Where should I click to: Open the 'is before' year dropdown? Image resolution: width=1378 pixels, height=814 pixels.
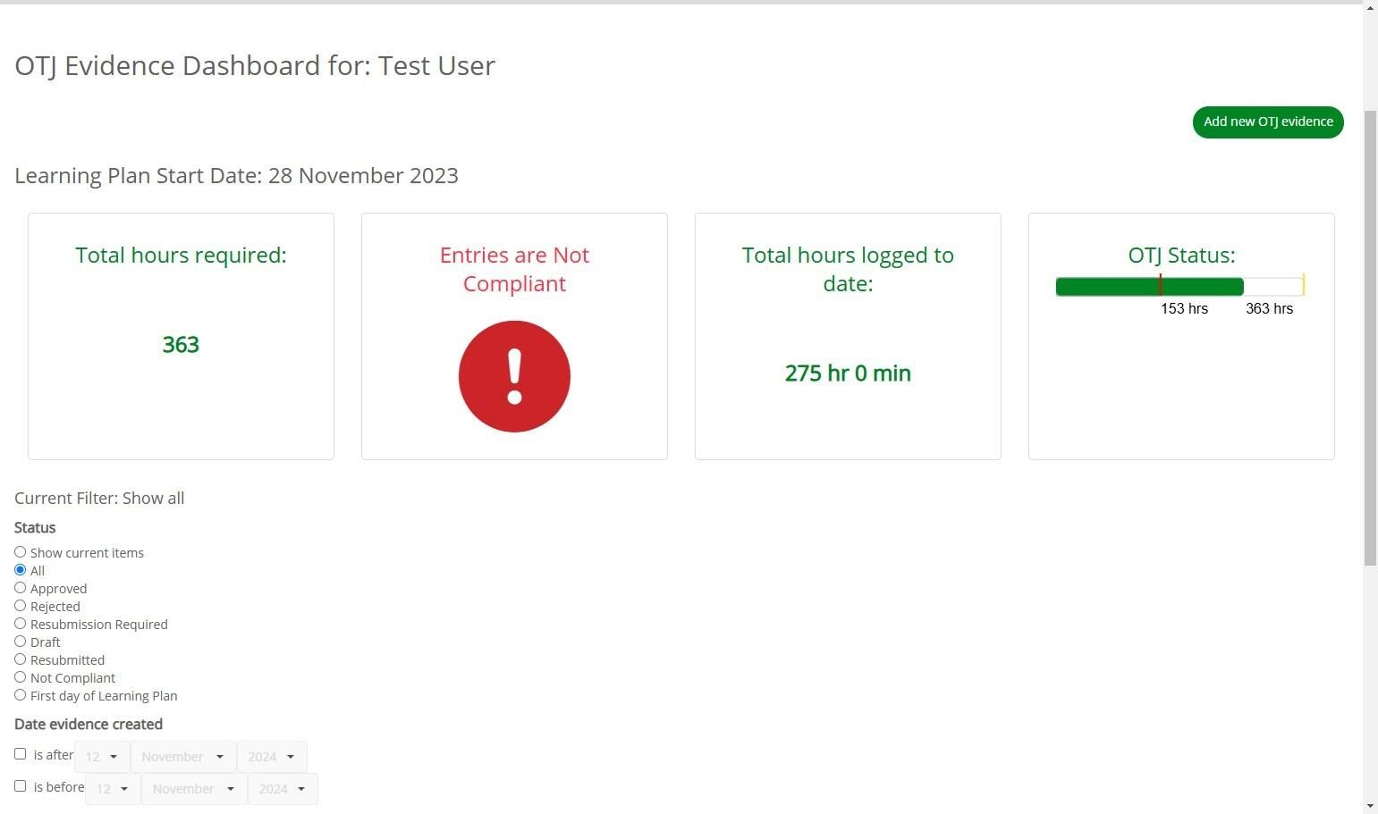coord(283,789)
